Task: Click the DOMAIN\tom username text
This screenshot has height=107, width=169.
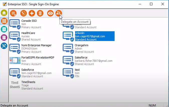Action: click(x=29, y=48)
